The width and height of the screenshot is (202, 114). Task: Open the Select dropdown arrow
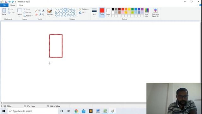20,16
